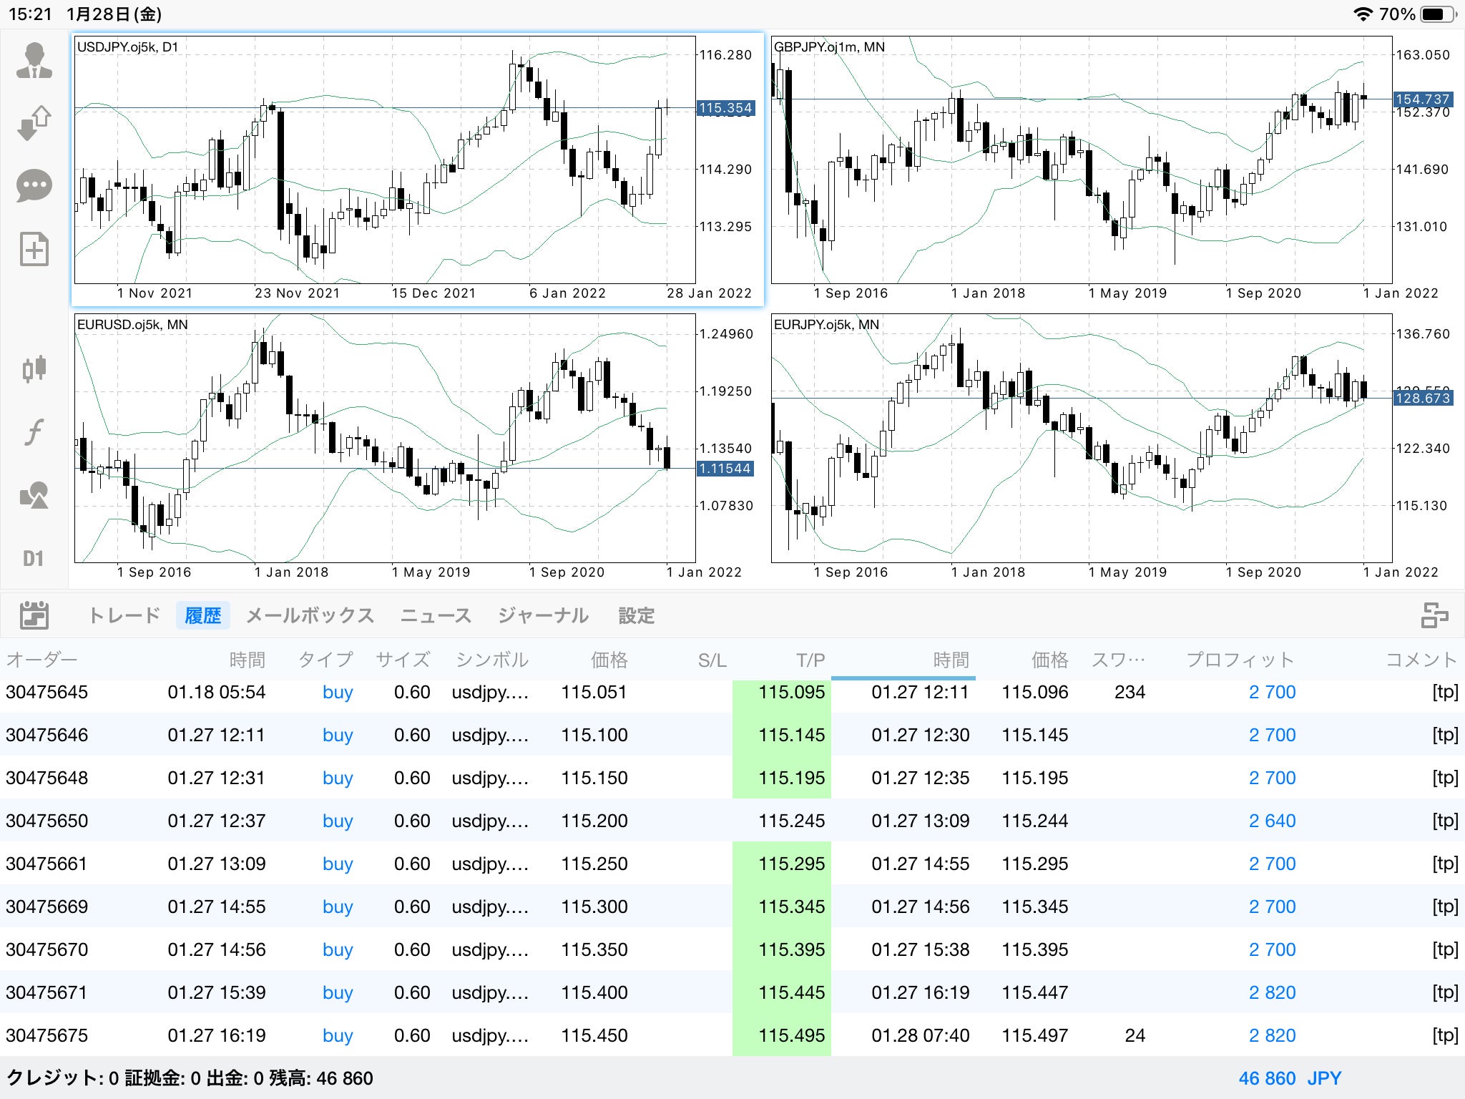Image resolution: width=1465 pixels, height=1099 pixels.
Task: Toggle the panel layout icon
Action: (x=1434, y=615)
